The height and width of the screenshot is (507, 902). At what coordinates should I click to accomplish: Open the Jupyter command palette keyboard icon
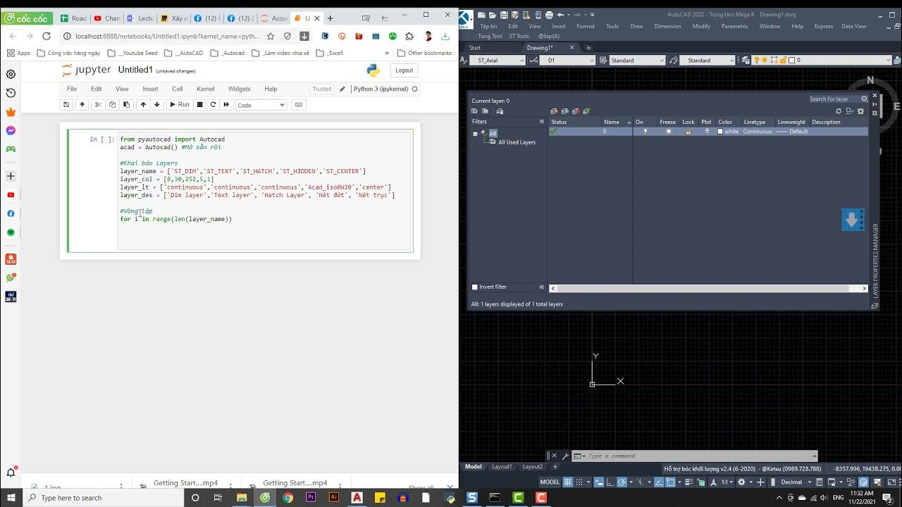click(x=299, y=104)
